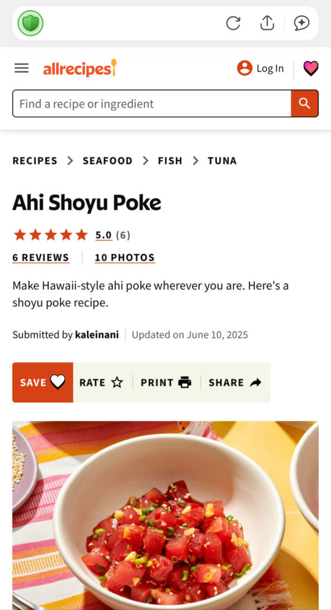The height and width of the screenshot is (610, 331).
Task: Click the orange Log In profile icon
Action: click(244, 68)
